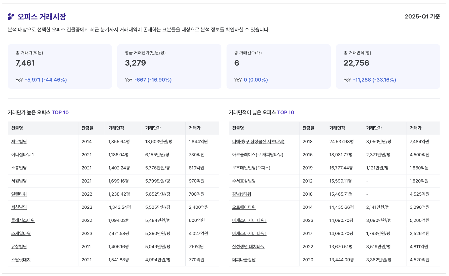The image size is (449, 276).
Task: Click the 삼성생명 대치타워 link
Action: [248, 247]
